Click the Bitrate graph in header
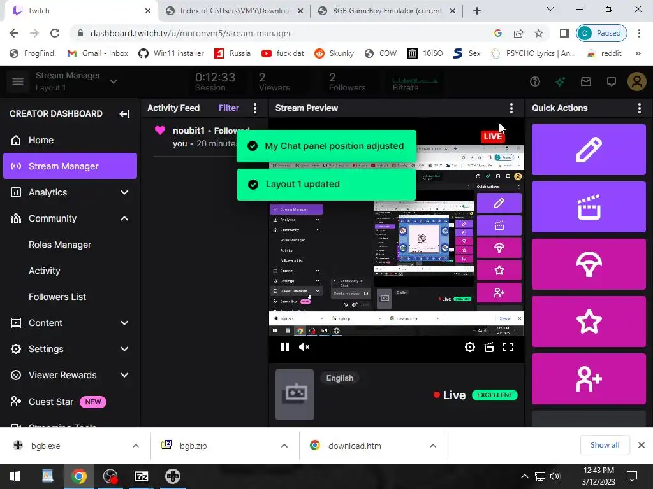 [415, 81]
